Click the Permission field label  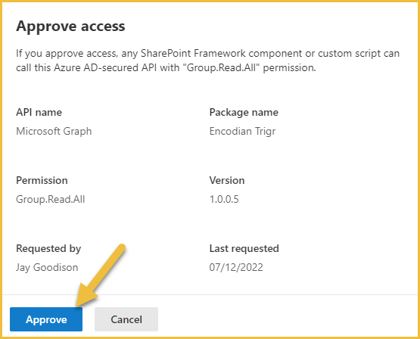coord(42,180)
